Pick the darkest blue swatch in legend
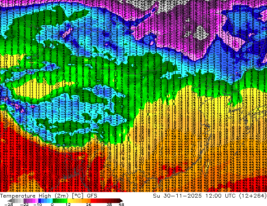 (40, 201)
